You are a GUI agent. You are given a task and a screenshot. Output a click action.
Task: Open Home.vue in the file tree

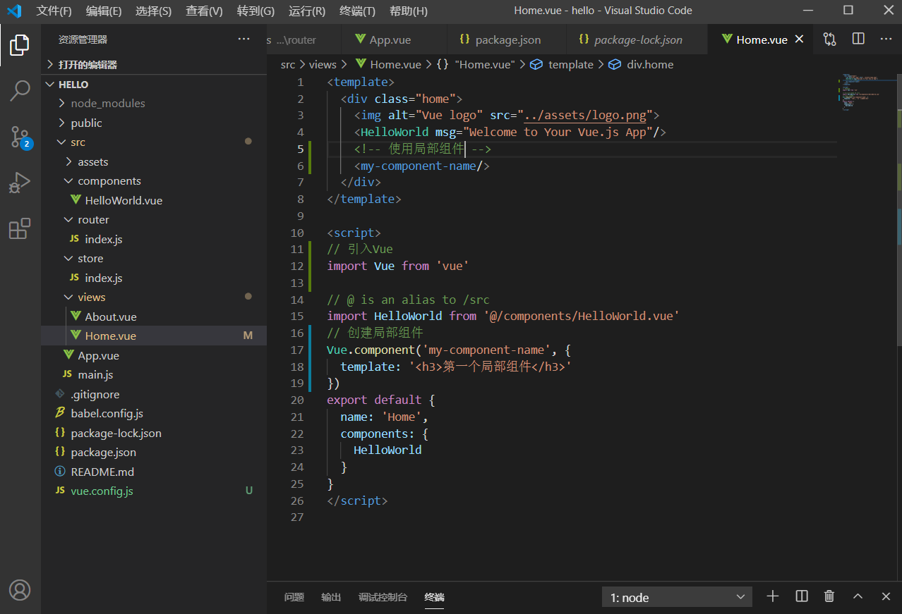click(154, 336)
